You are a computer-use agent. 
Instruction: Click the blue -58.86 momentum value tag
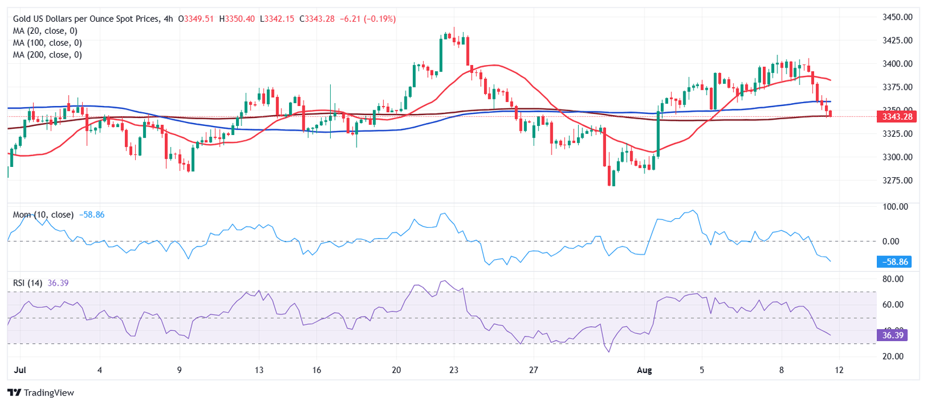pos(891,262)
